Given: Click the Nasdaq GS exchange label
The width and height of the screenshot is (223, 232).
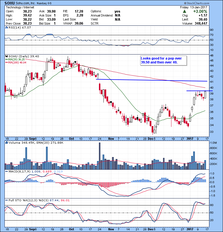Looking at the screenshot, I should coord(44,3).
